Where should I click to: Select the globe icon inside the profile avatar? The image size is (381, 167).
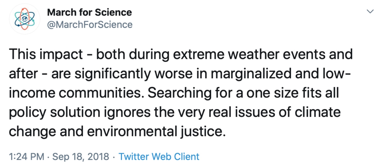click(x=24, y=18)
